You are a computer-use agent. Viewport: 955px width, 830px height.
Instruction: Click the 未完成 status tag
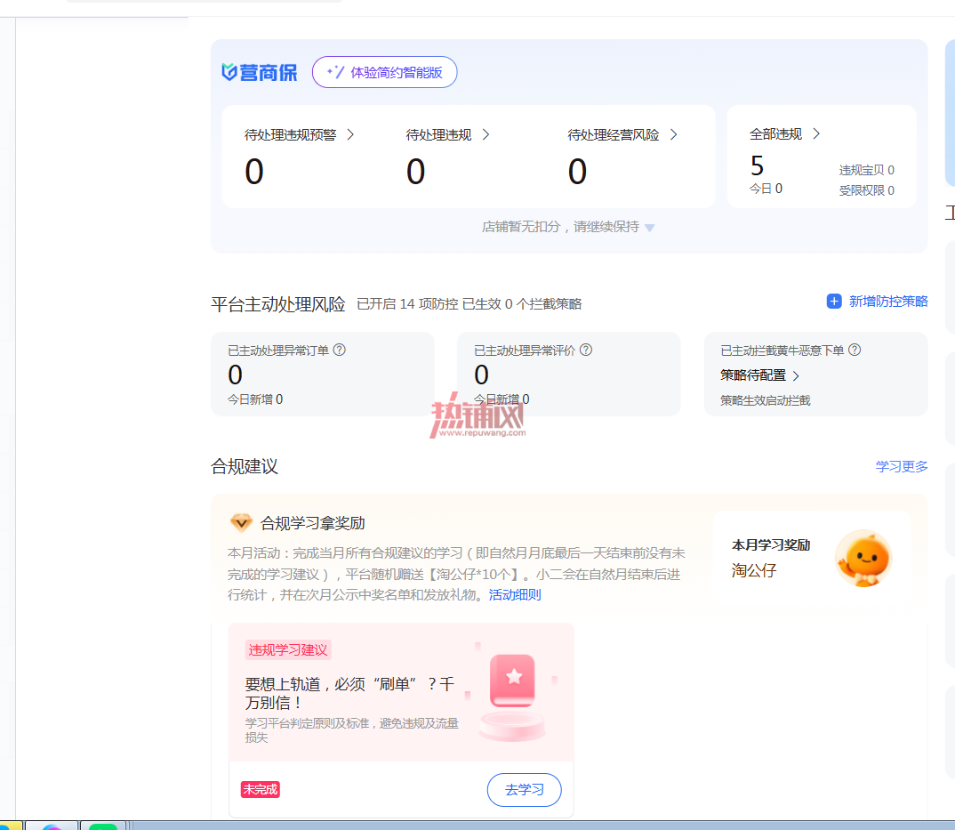coord(260,789)
